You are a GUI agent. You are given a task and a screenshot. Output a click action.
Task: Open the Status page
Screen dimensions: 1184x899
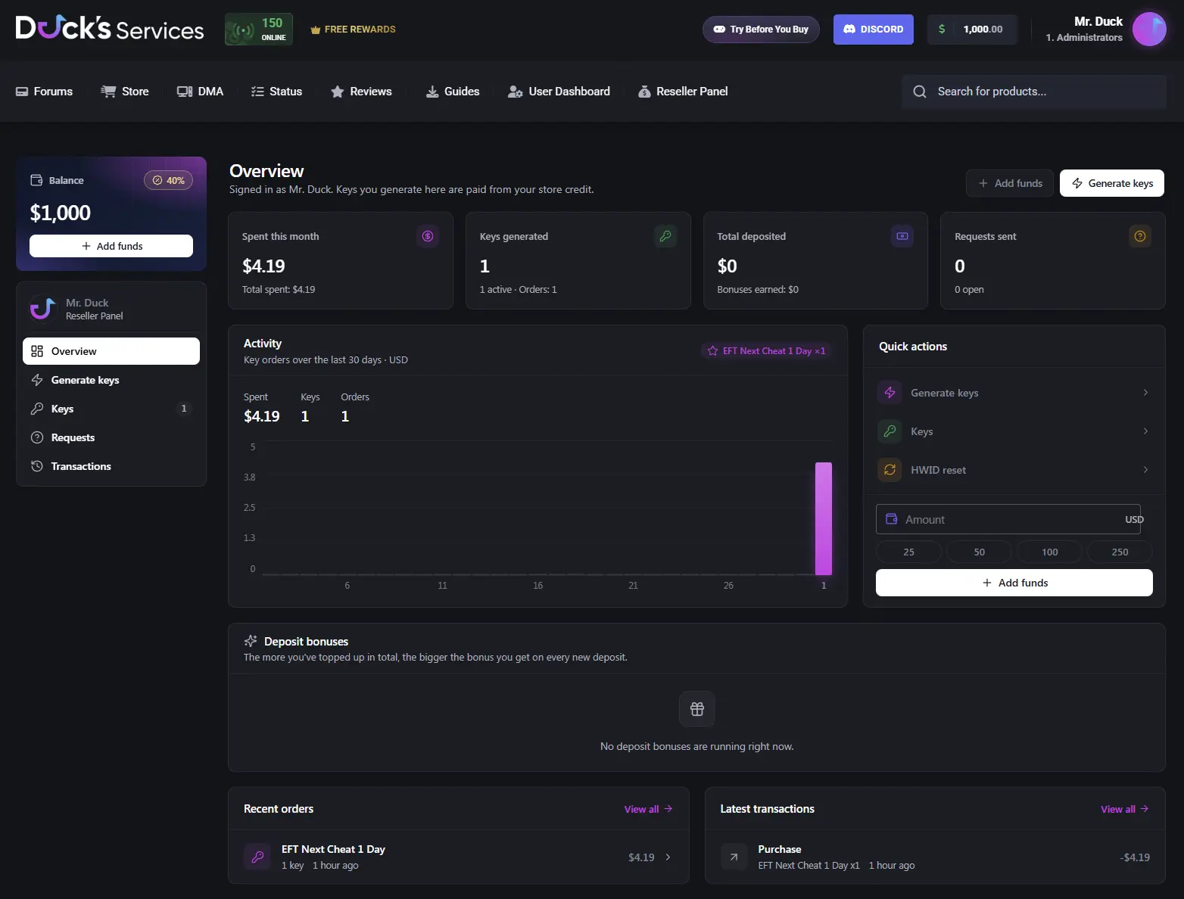tap(276, 92)
